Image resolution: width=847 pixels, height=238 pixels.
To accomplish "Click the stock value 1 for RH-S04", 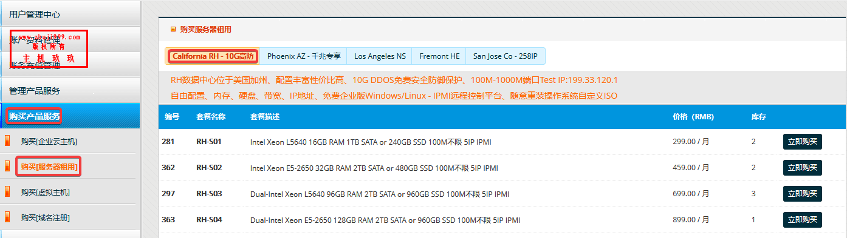I will point(753,220).
